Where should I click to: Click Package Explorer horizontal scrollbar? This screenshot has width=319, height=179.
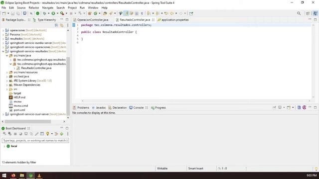click(x=28, y=121)
